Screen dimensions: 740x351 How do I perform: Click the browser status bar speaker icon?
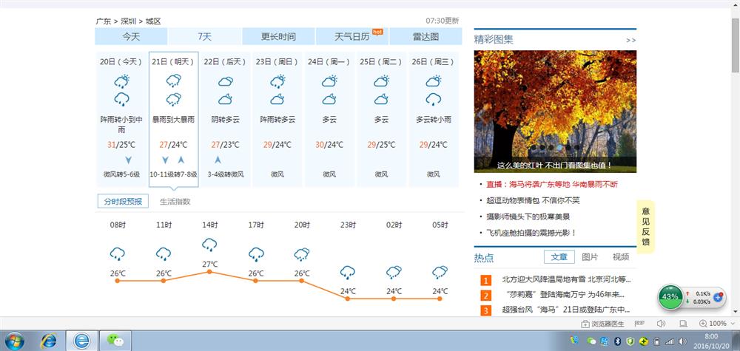pos(661,324)
